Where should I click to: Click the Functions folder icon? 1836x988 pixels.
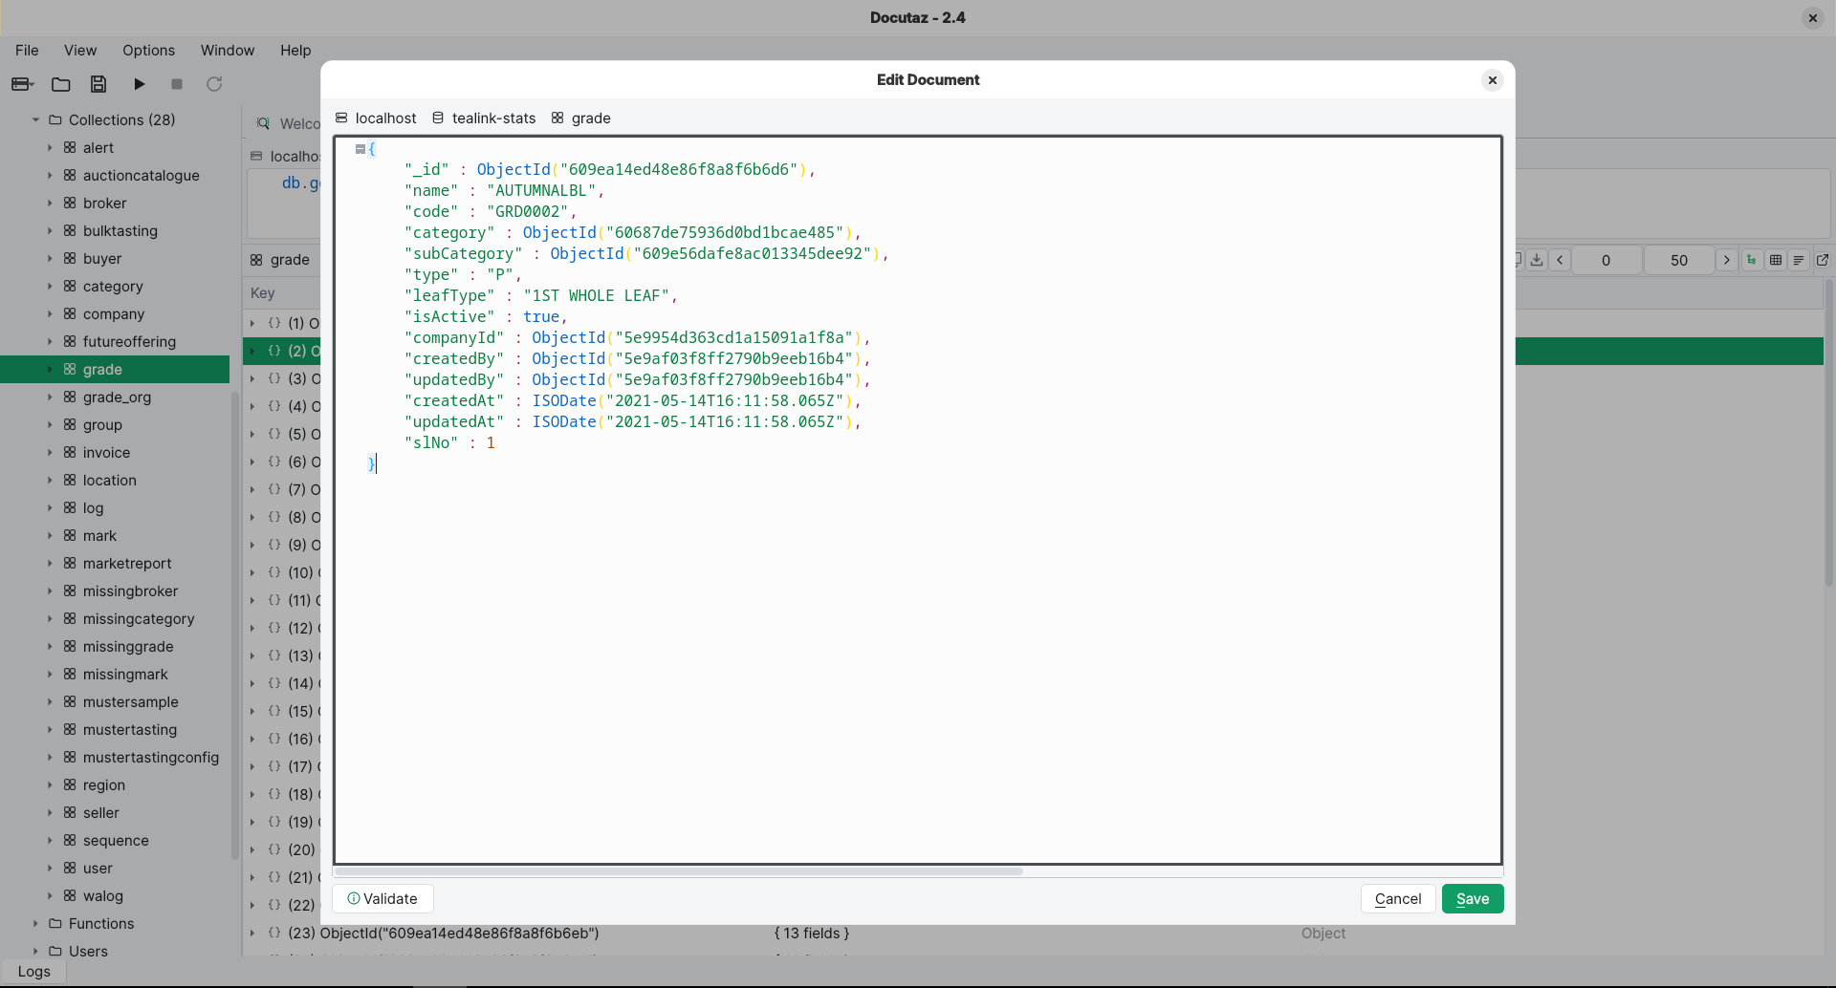[55, 923]
